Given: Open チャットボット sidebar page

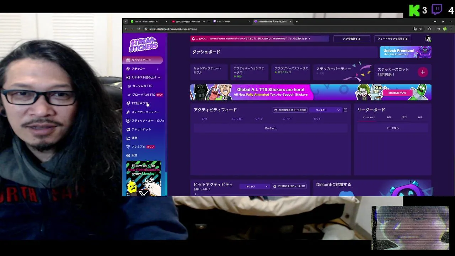Looking at the screenshot, I should pyautogui.click(x=141, y=129).
